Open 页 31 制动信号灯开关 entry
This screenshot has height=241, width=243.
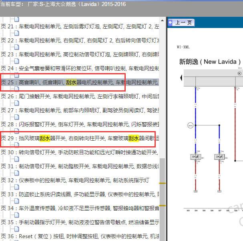pos(80,166)
